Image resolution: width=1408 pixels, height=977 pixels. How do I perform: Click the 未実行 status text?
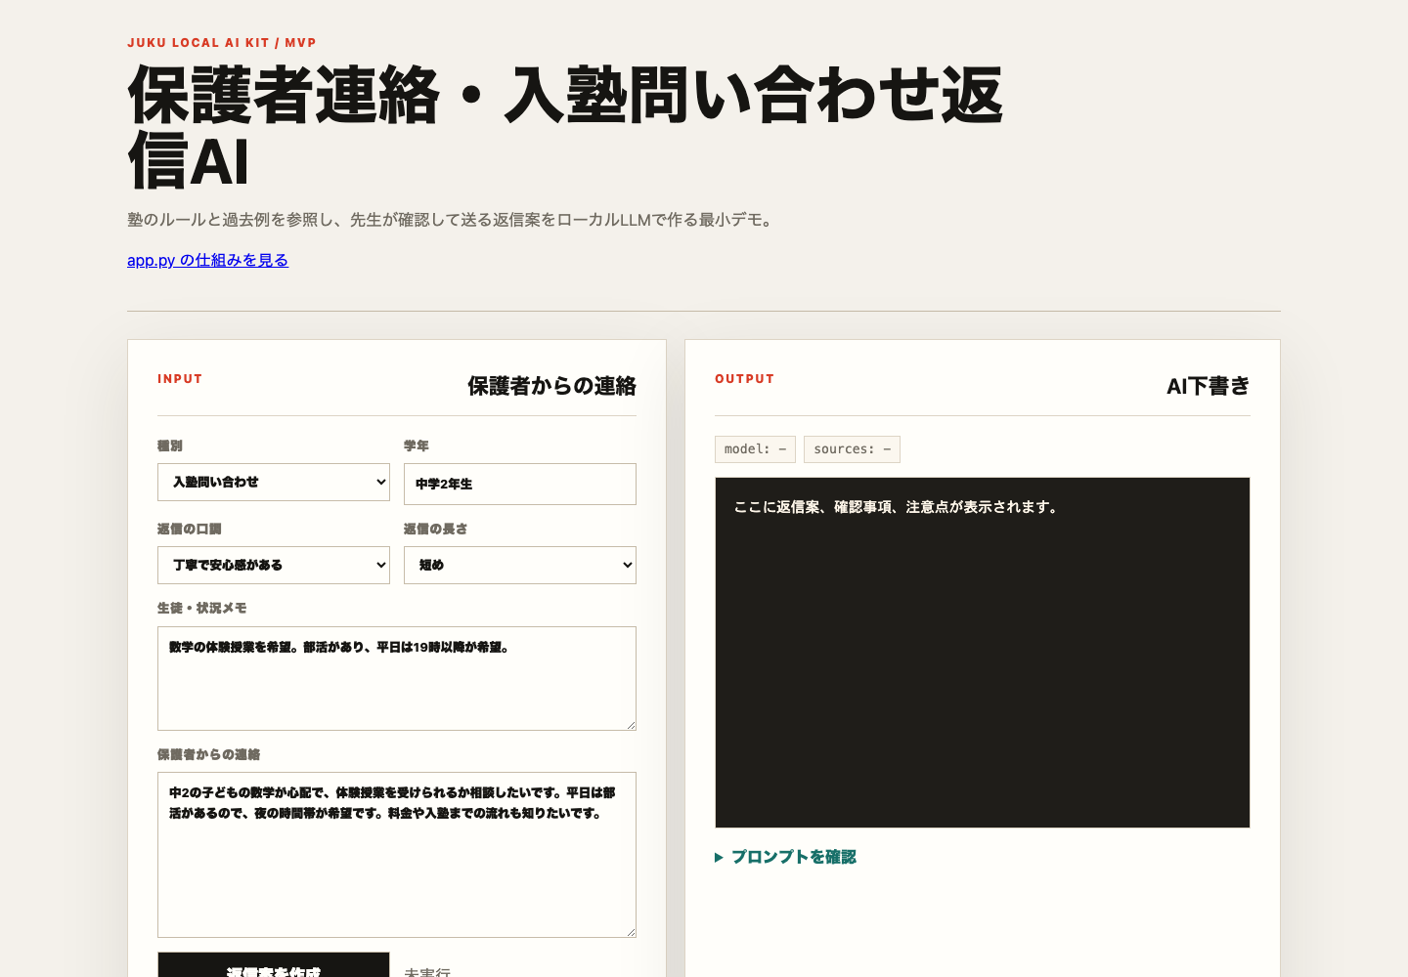(x=427, y=972)
